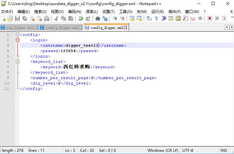
Task: Zoom out with the magnifier minus icon
Action: pyautogui.click(x=122, y=18)
